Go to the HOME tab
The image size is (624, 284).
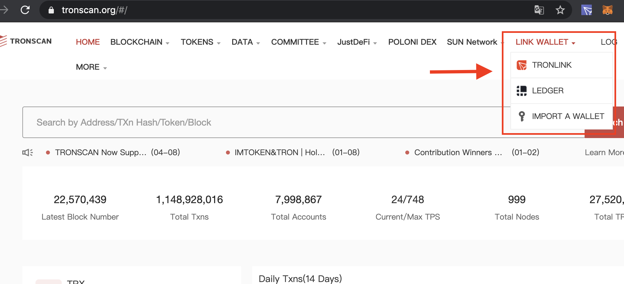[x=88, y=42]
